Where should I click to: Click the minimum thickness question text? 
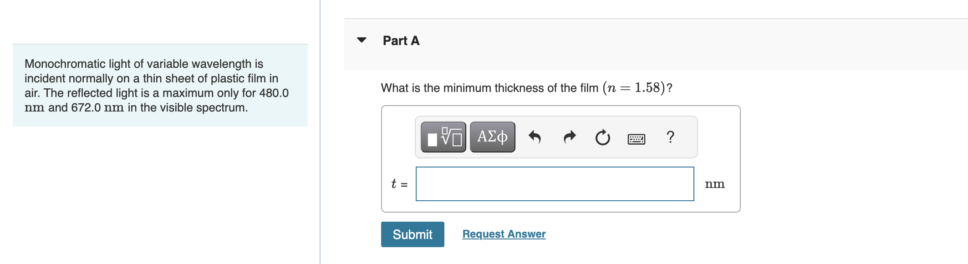[489, 88]
